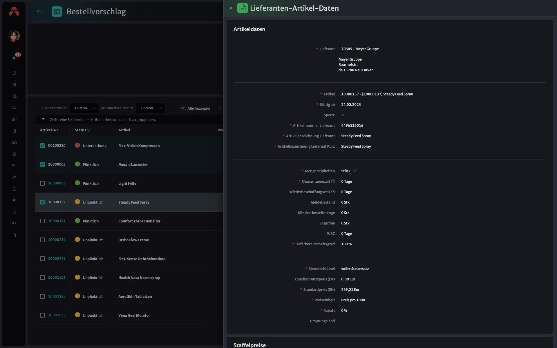Viewport: 557px width, 348px height.
Task: Open the factory production icon in sidebar
Action: pos(14,166)
